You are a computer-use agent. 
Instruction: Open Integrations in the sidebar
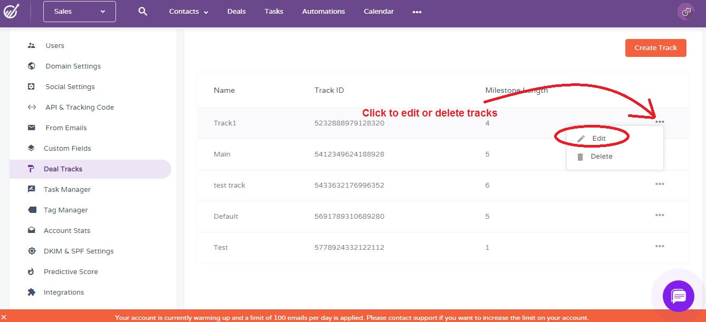(64, 292)
